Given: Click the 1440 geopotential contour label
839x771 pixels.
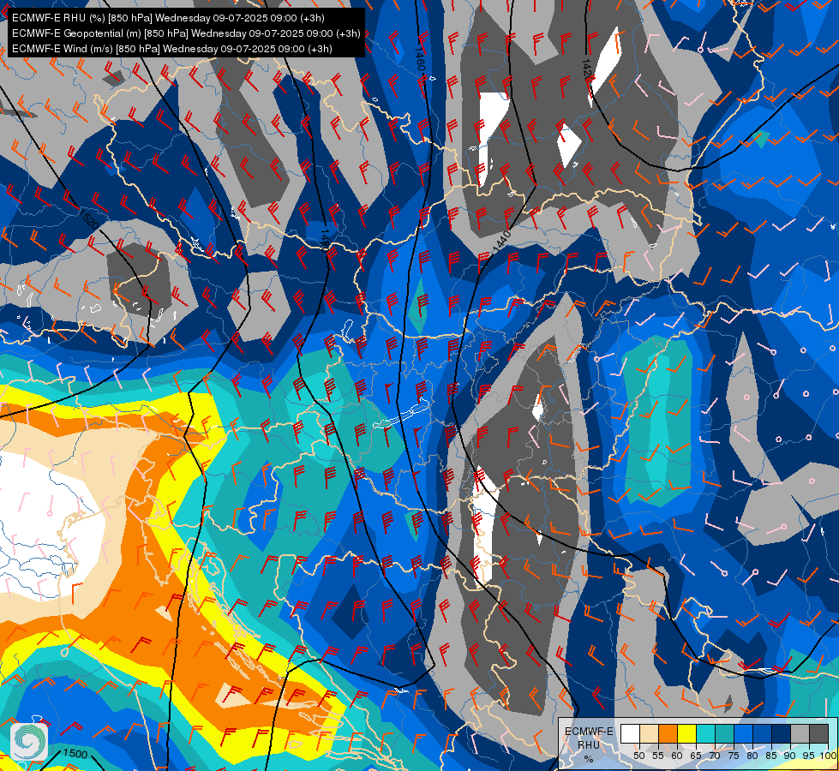Looking at the screenshot, I should pos(502,242).
